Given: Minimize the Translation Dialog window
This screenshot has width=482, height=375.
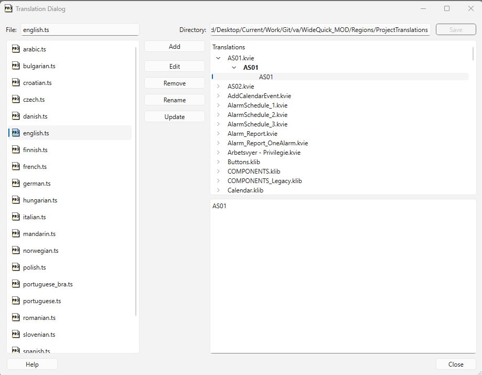Looking at the screenshot, I should click(x=423, y=8).
